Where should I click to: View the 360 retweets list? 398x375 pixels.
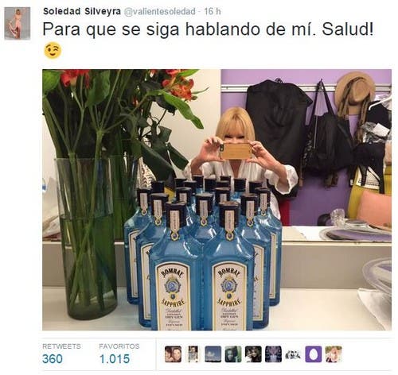[x=53, y=359]
